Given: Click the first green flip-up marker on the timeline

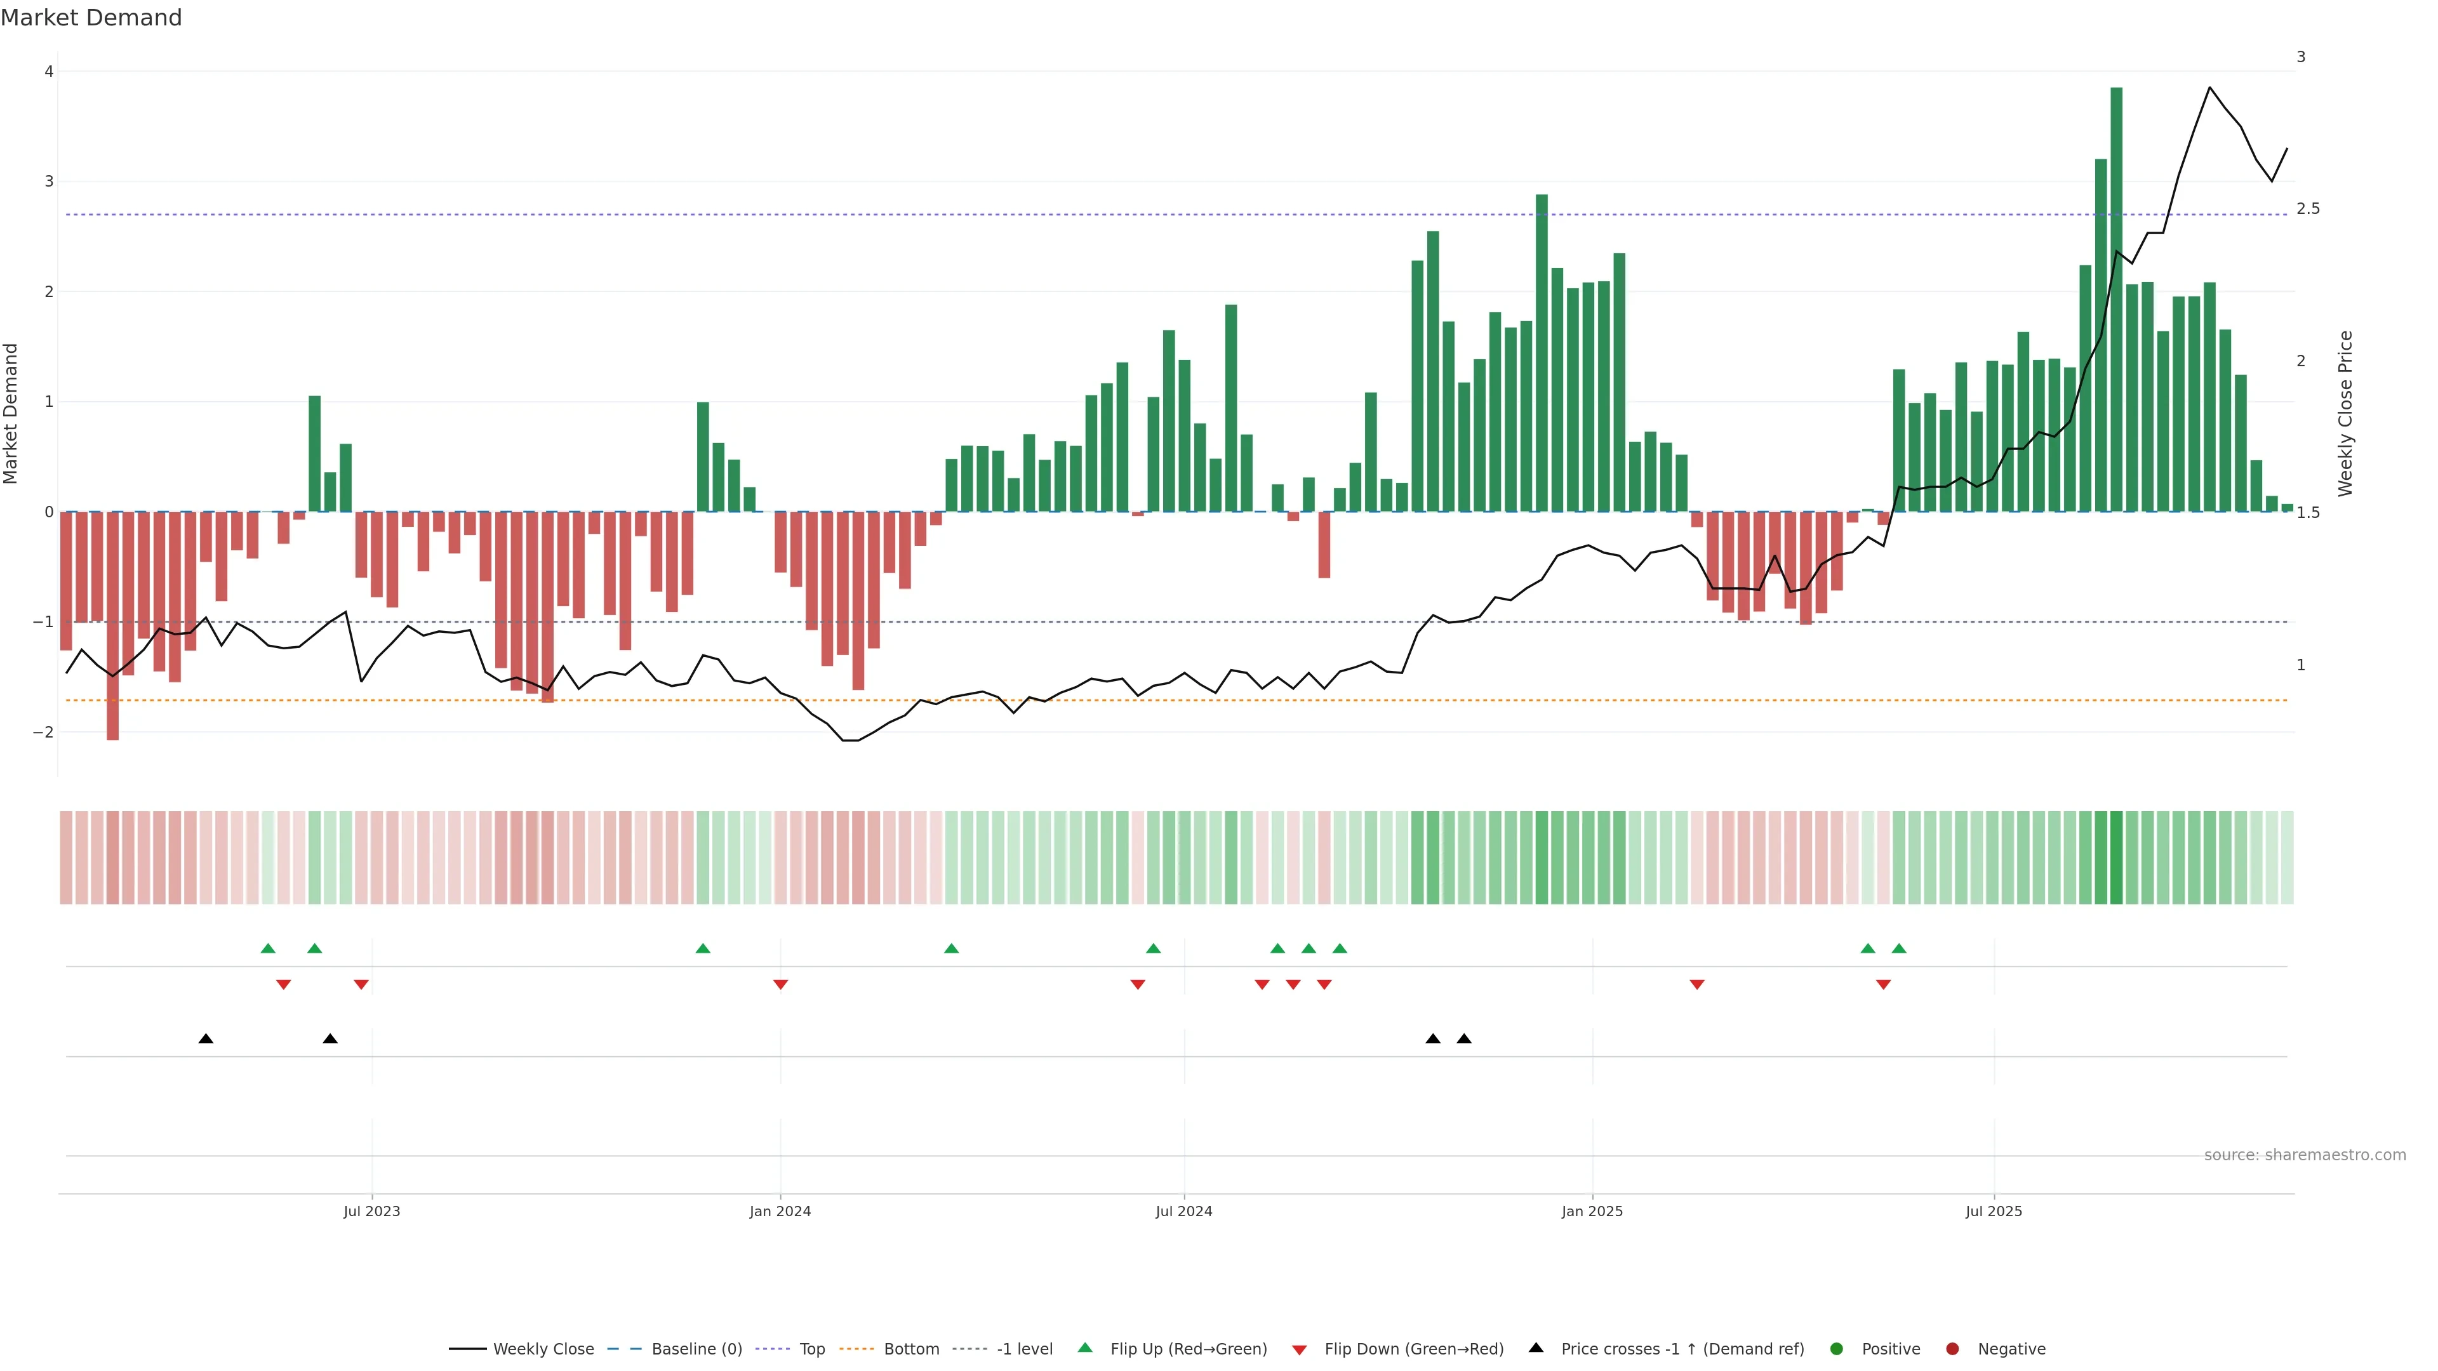Looking at the screenshot, I should pos(268,948).
